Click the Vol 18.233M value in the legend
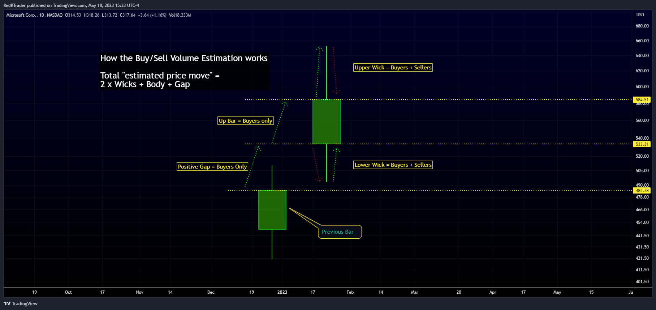656x310 pixels. point(180,15)
